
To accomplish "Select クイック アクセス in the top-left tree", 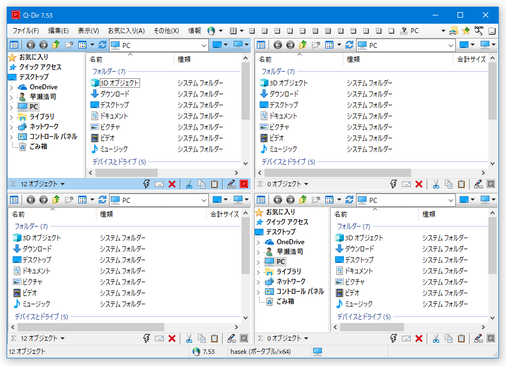I will [x=40, y=67].
